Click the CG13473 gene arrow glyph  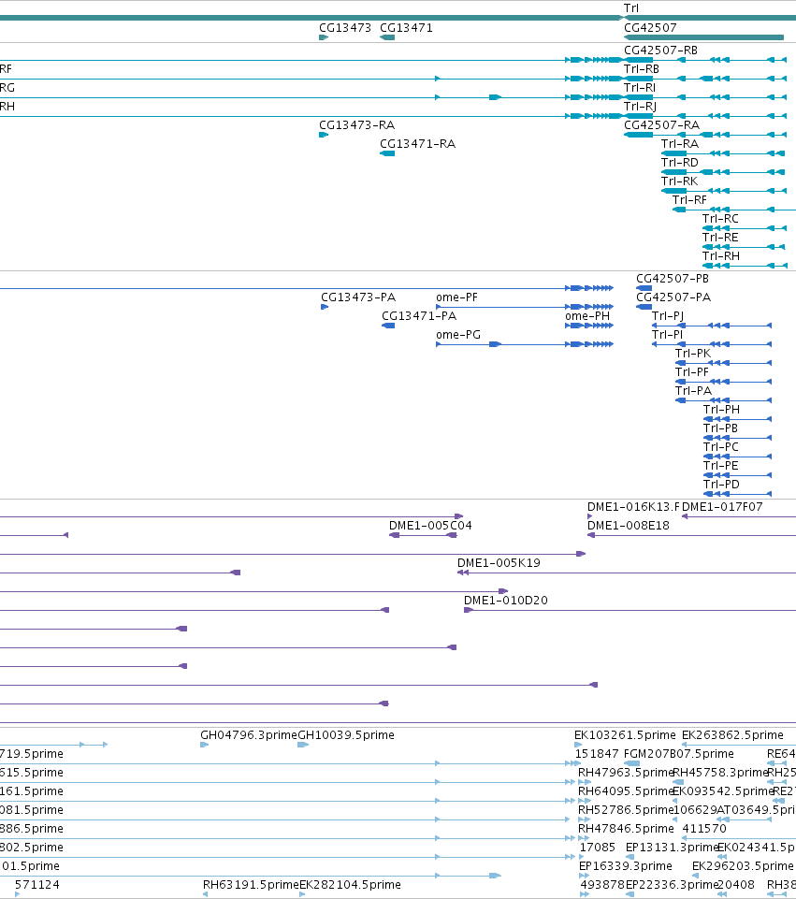click(324, 37)
